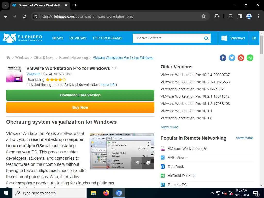Open VMware Workstation Pro 16.2.1-18811642 version
Screen dimensions: 264x198
click(x=195, y=96)
